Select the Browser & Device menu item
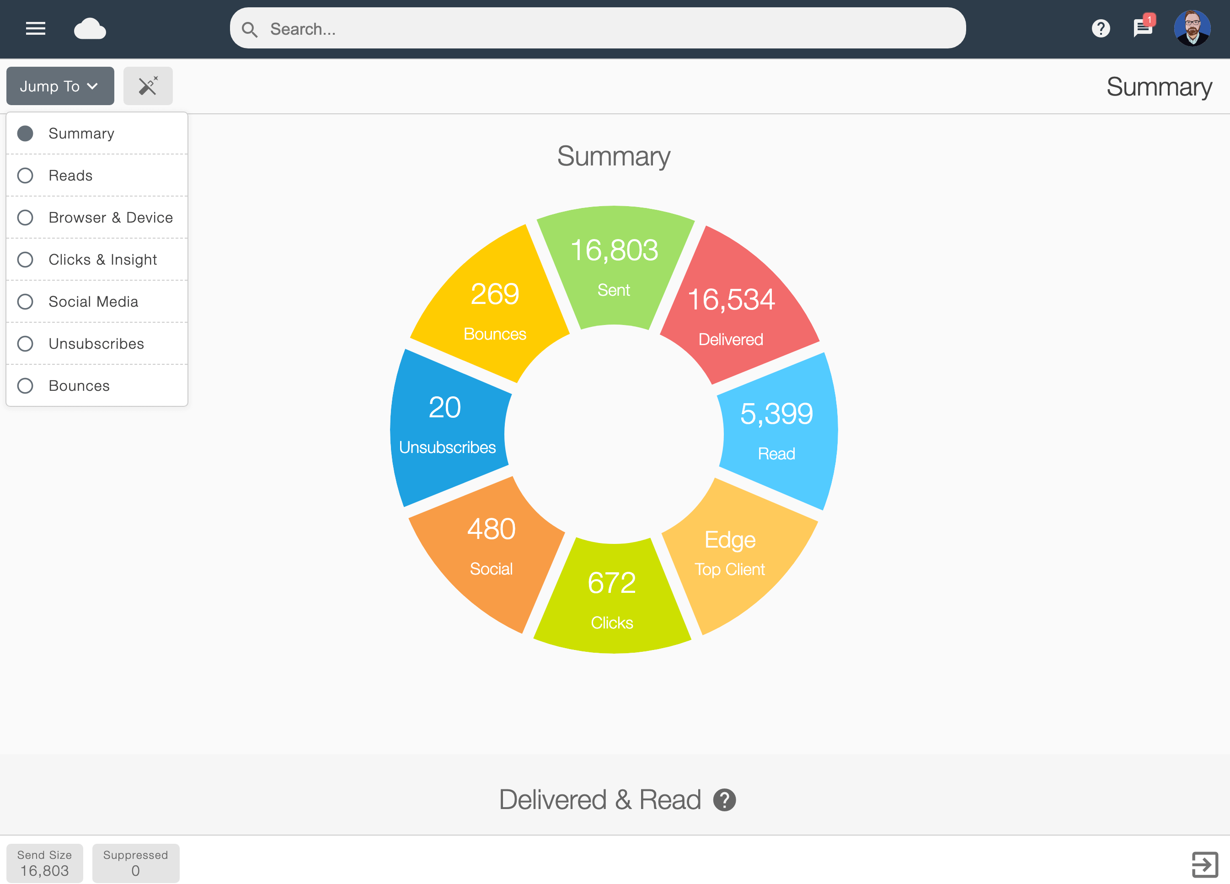The width and height of the screenshot is (1230, 884). [111, 217]
